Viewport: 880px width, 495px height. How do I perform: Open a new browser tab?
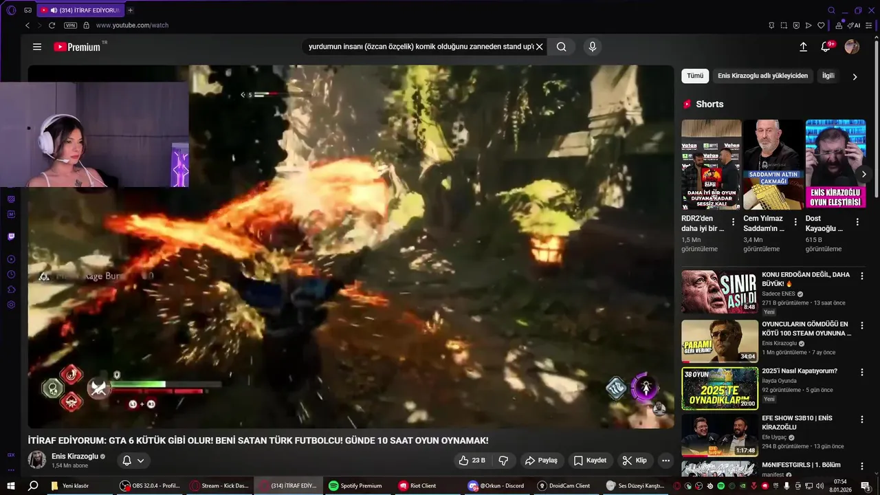(130, 10)
